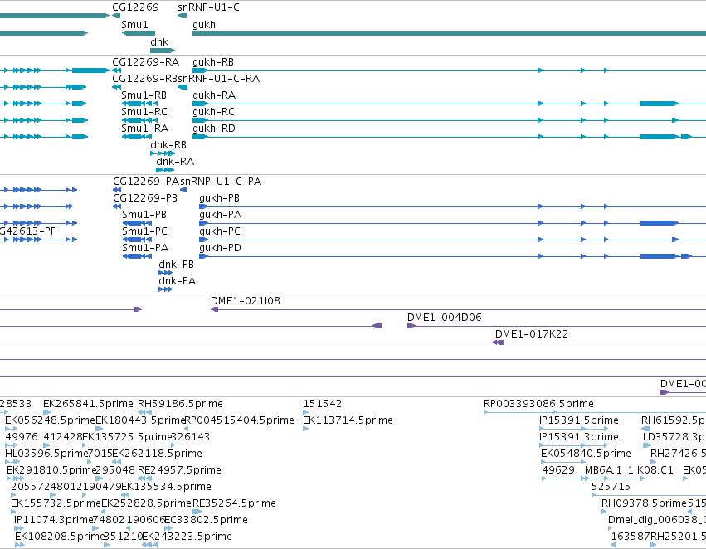This screenshot has width=706, height=549.
Task: Select the IP15391.5prime label
Action: pos(579,420)
